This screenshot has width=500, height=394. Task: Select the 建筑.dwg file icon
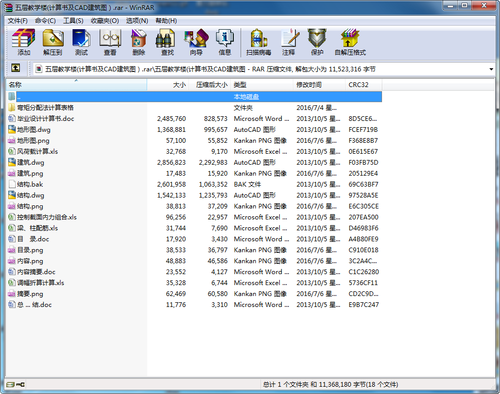[x=11, y=162]
